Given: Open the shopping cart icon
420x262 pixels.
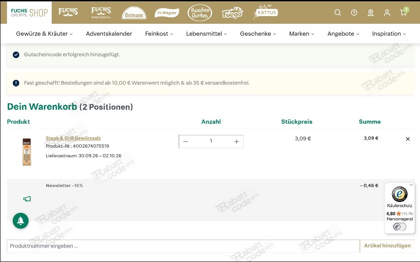Looking at the screenshot, I should [x=404, y=12].
